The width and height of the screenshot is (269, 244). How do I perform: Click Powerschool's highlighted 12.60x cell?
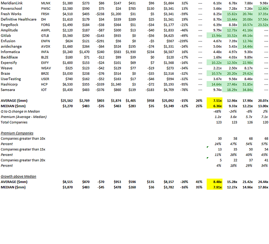click(x=261, y=9)
